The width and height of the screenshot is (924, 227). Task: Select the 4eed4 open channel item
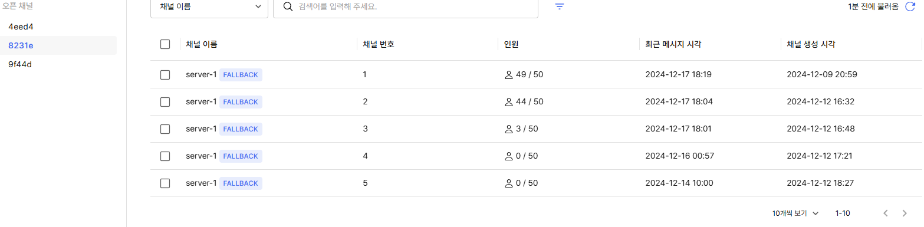click(58, 27)
